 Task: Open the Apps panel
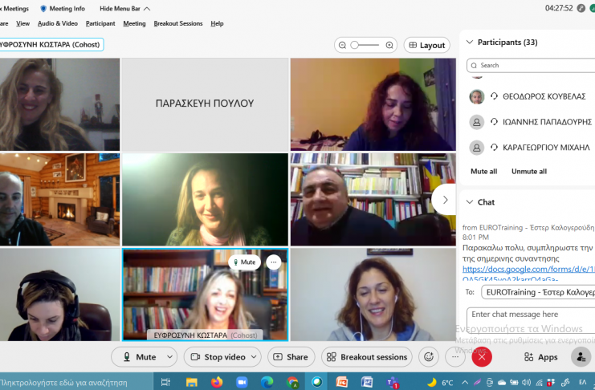pyautogui.click(x=540, y=357)
